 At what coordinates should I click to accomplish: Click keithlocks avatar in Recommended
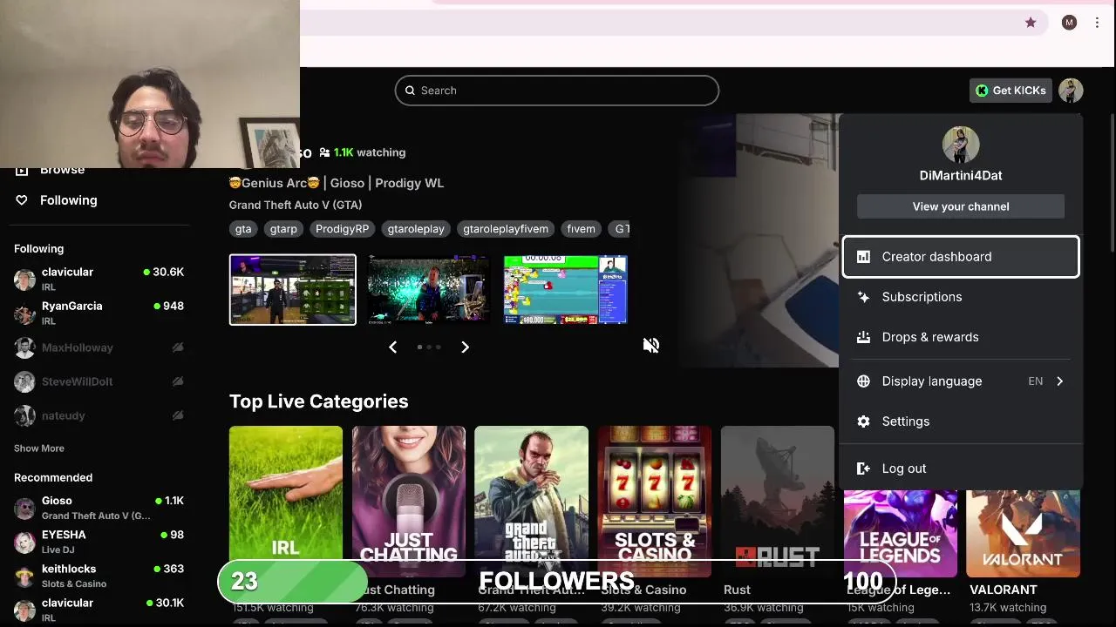(x=24, y=576)
